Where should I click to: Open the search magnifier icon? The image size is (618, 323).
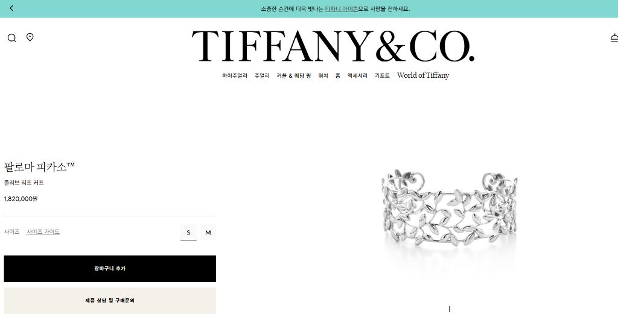tap(12, 38)
